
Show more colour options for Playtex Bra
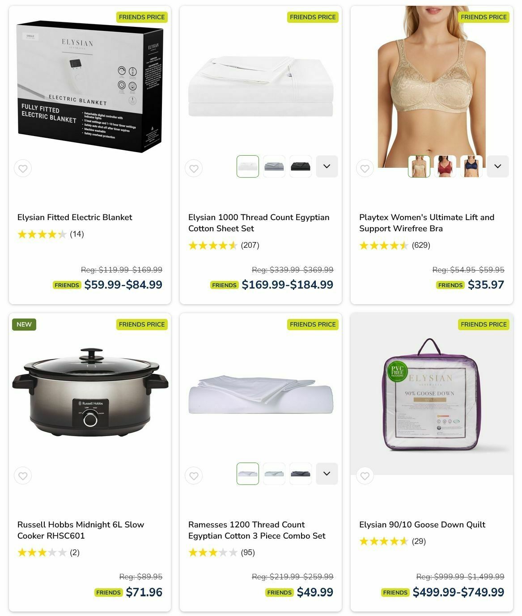click(498, 166)
